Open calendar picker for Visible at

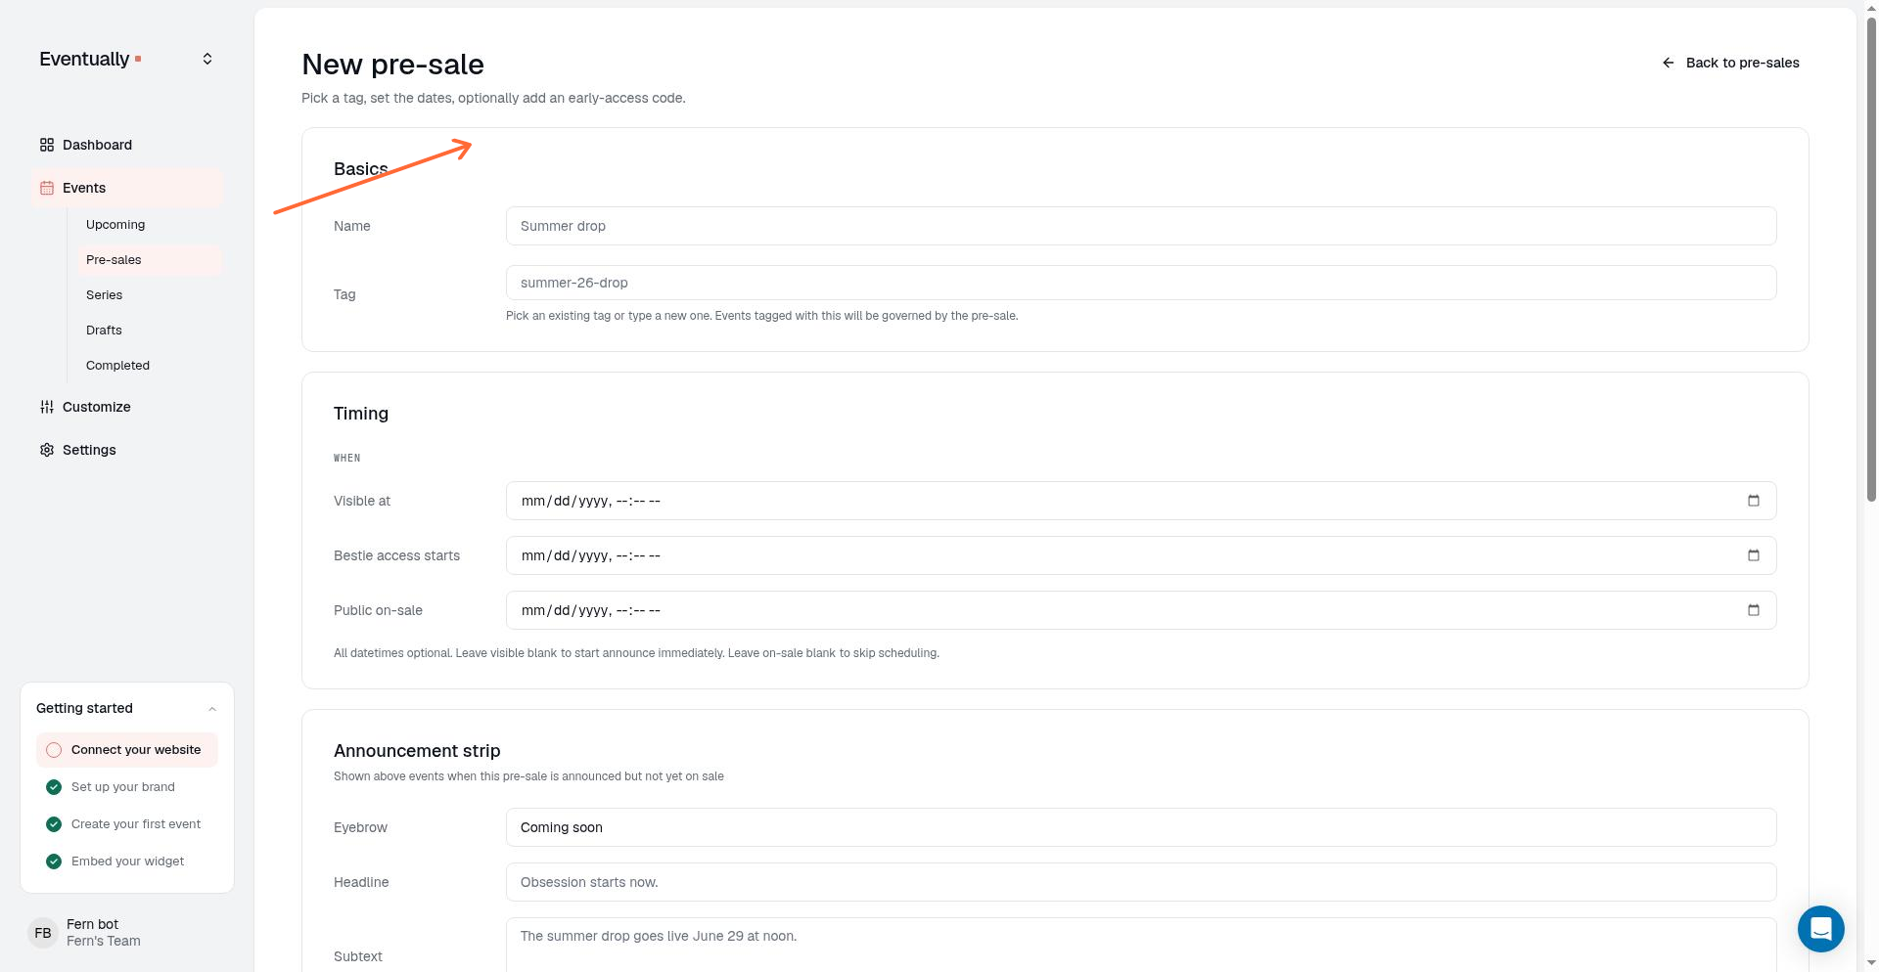(x=1754, y=501)
